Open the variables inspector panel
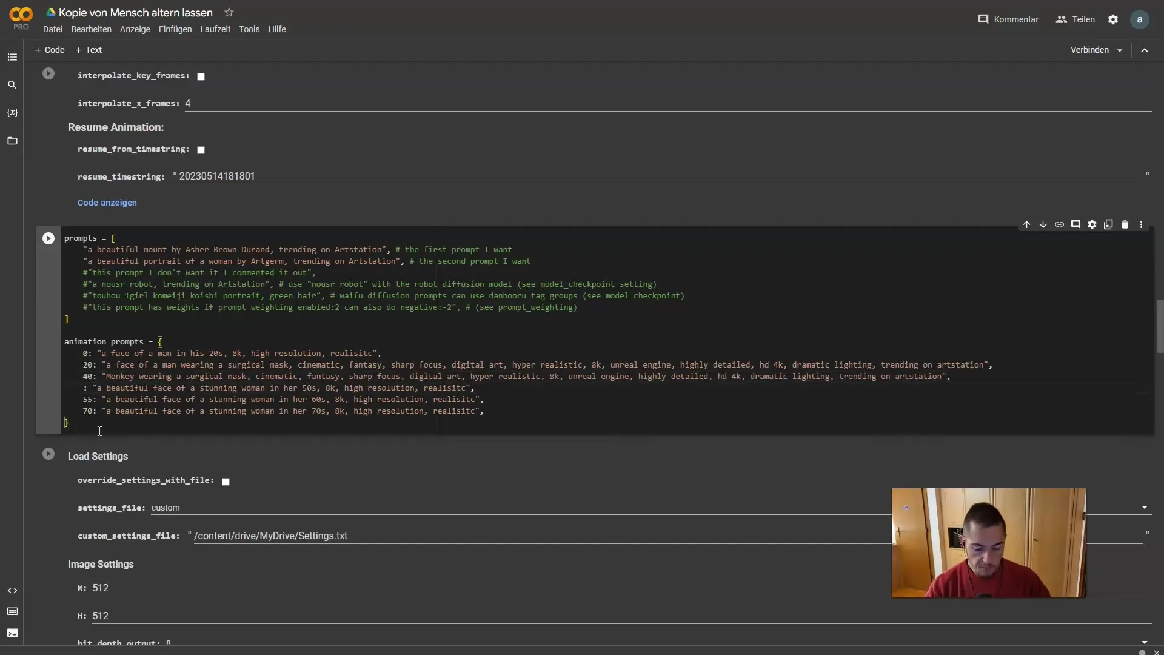 pyautogui.click(x=12, y=113)
